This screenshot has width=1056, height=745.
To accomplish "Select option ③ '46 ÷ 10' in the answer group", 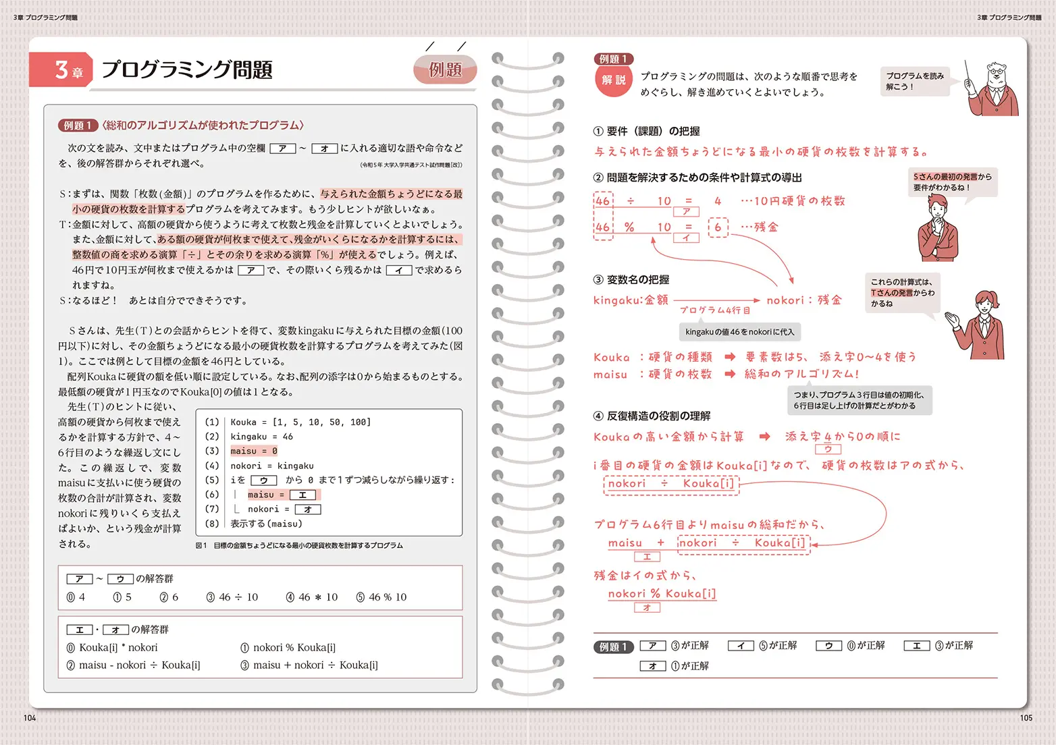I will [x=232, y=597].
